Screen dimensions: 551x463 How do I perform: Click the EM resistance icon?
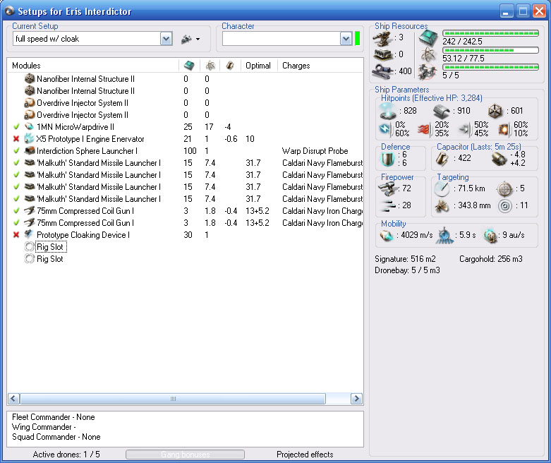[385, 129]
